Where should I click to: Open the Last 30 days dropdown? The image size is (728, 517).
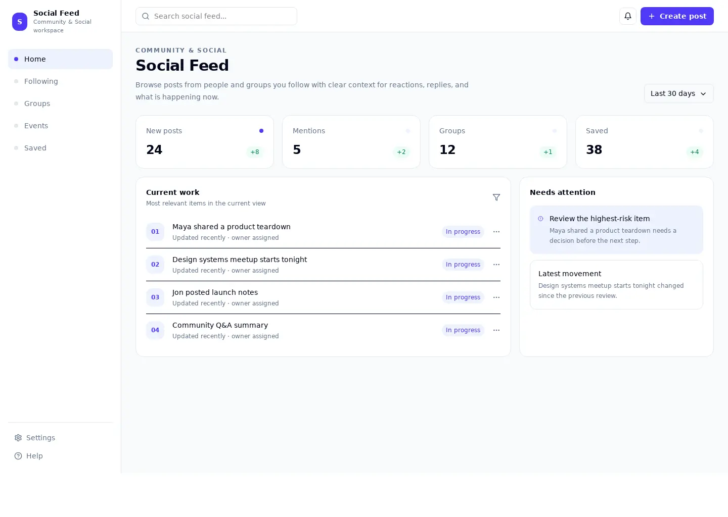coord(678,93)
